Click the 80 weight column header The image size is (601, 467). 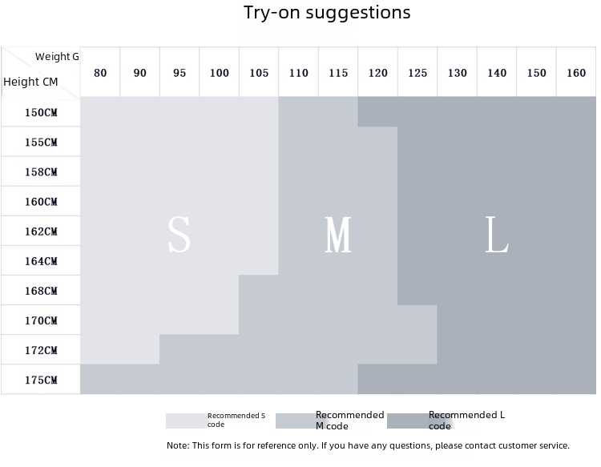100,73
